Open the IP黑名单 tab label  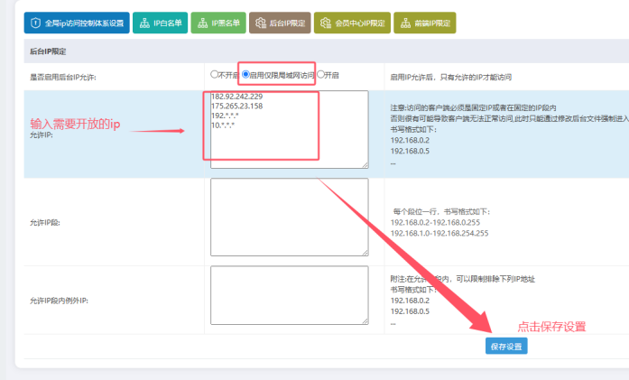224,23
